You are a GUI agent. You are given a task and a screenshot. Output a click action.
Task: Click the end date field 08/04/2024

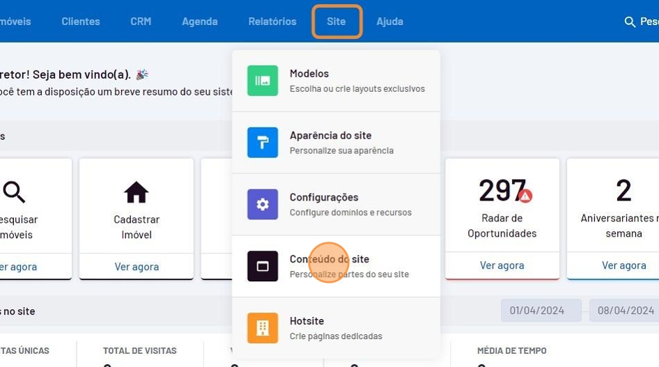(x=623, y=311)
